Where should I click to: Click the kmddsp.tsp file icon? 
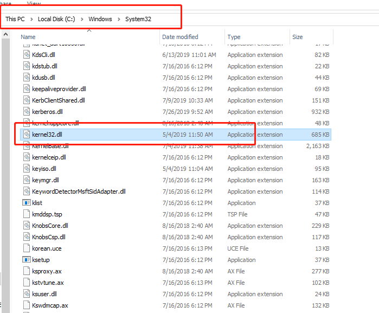coord(27,214)
